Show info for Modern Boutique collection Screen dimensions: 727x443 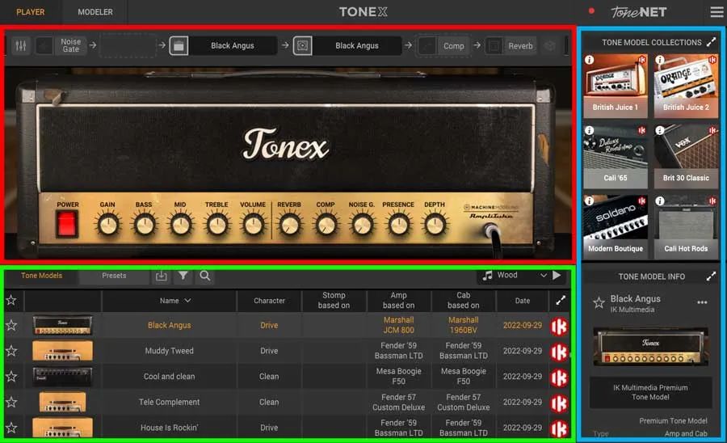tap(590, 200)
